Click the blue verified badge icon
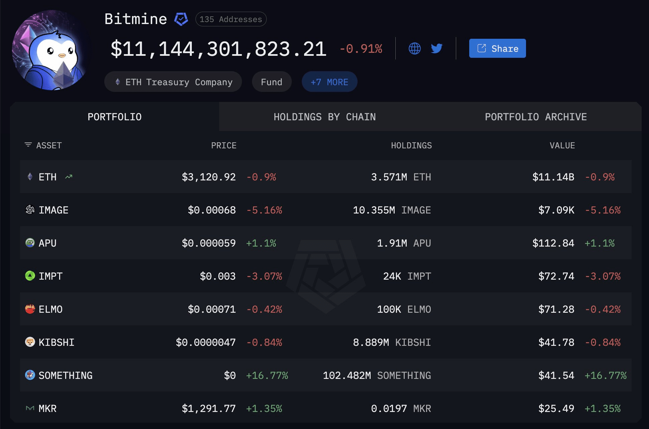The image size is (649, 429). 181,19
